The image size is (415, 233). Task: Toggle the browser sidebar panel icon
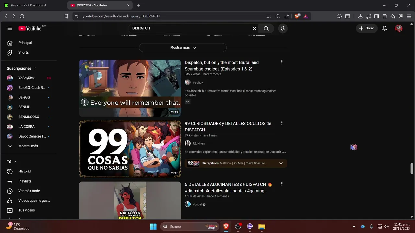point(376,16)
